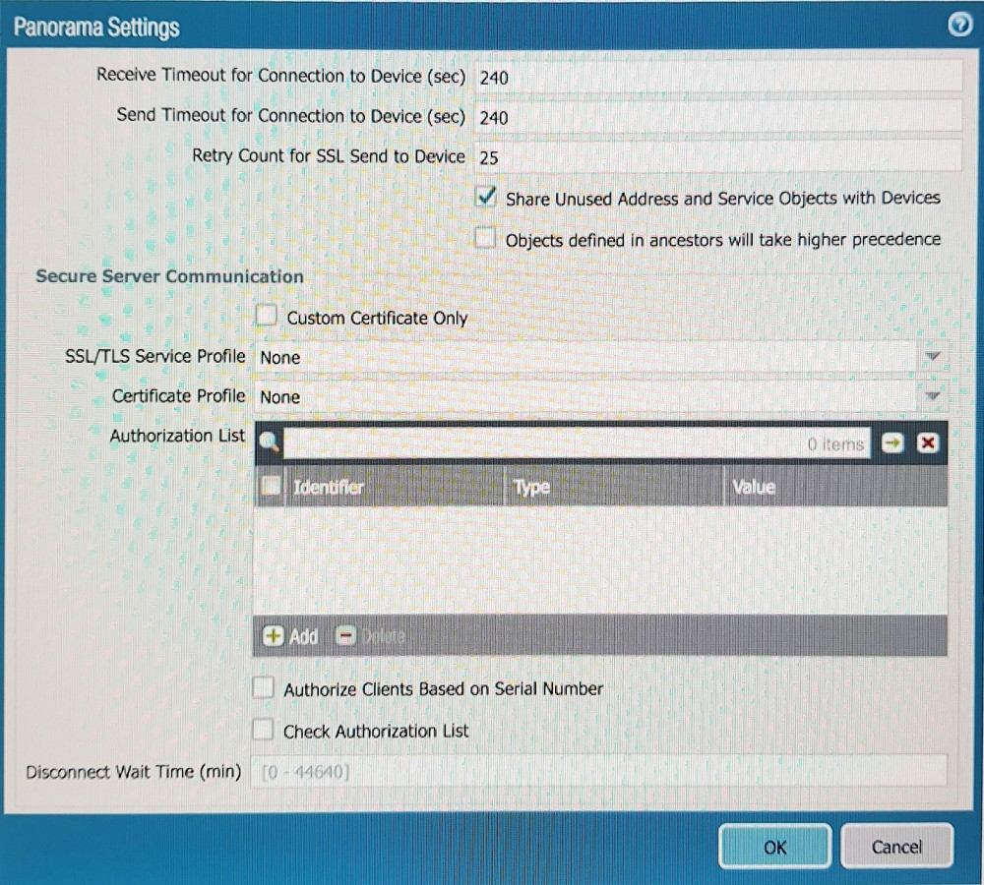984x885 pixels.
Task: Click the Authorization List search magnifier icon
Action: 269,443
